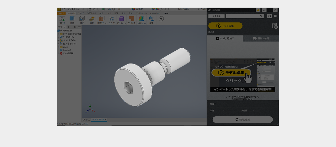The image size is (336, 147).
Task: Toggle the pin button on the design panel
Action: click(258, 10)
